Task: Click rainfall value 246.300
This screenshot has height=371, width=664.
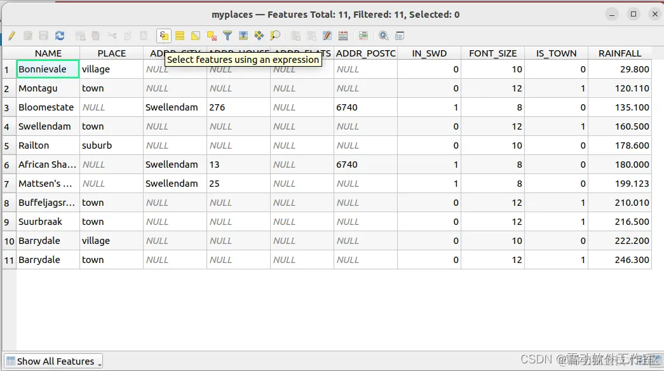Action: click(x=620, y=260)
